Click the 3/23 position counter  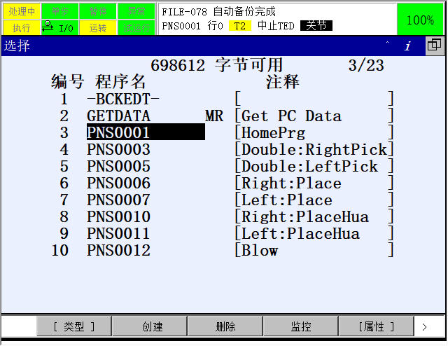(366, 65)
